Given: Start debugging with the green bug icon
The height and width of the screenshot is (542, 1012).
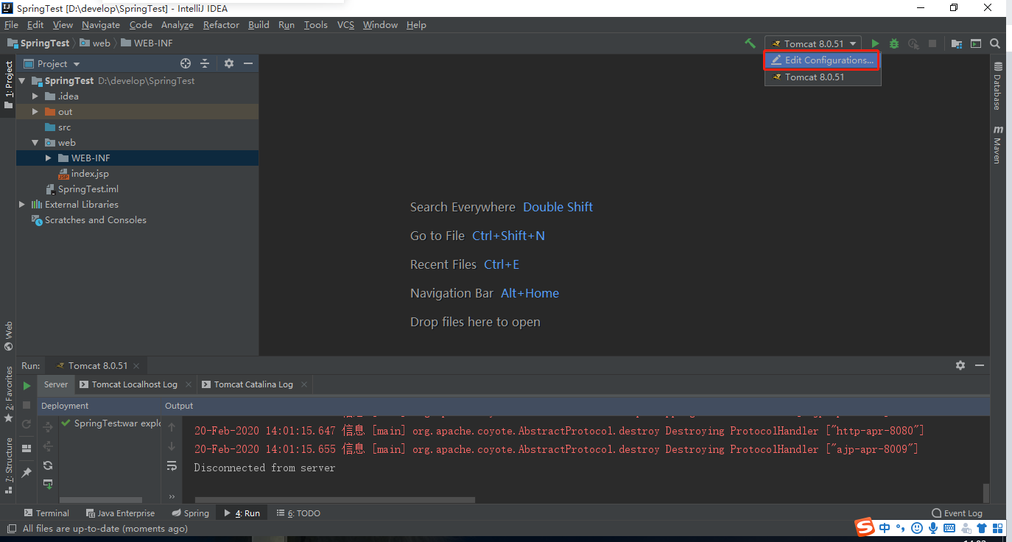Looking at the screenshot, I should point(894,43).
